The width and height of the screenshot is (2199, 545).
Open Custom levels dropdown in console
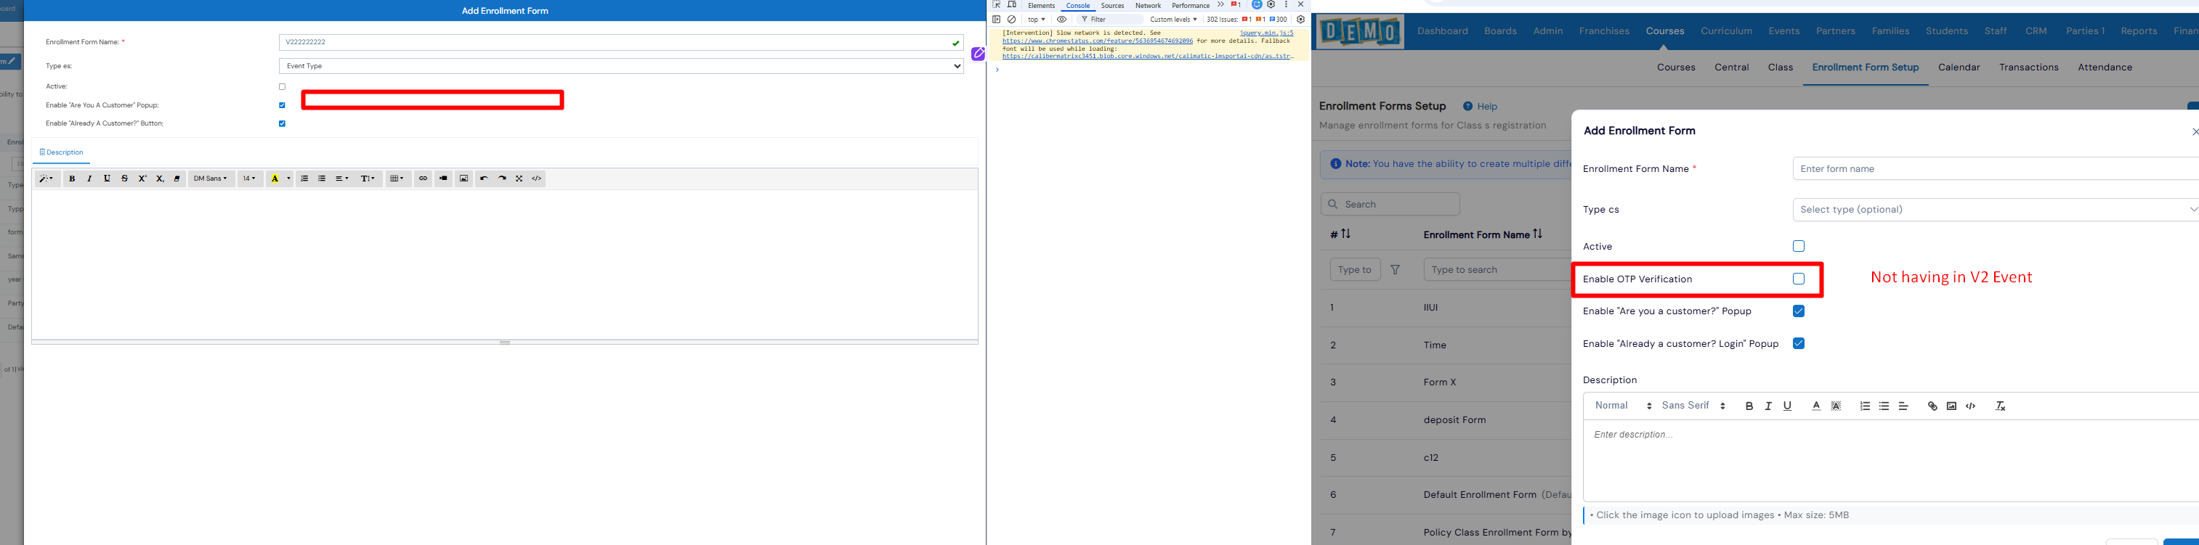(x=1173, y=20)
